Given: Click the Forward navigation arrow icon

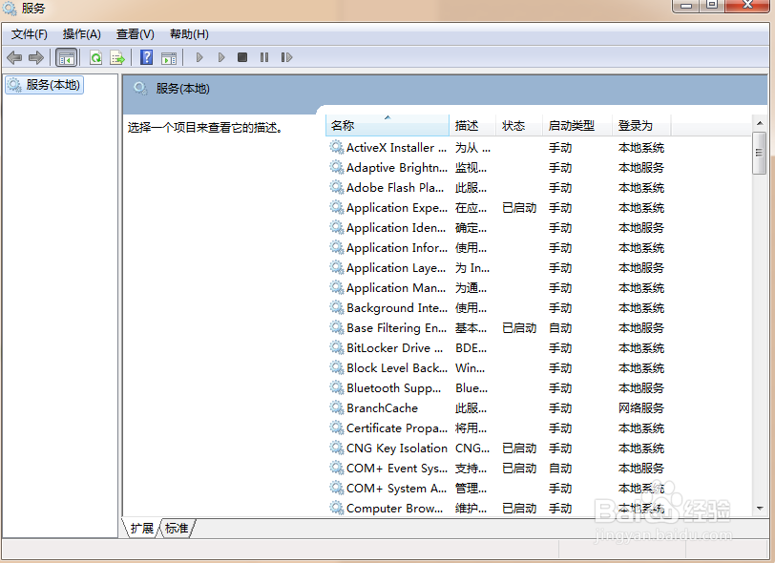Looking at the screenshot, I should [x=35, y=57].
